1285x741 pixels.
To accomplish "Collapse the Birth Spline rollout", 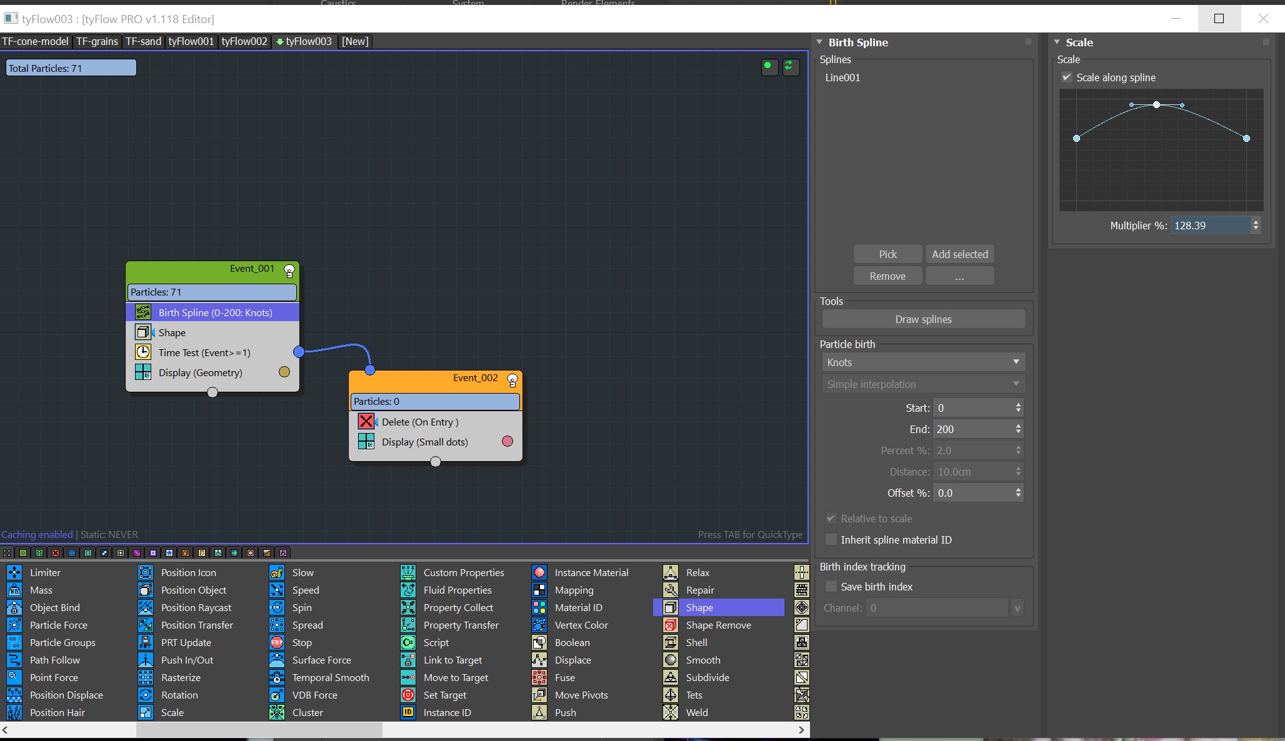I will click(820, 42).
